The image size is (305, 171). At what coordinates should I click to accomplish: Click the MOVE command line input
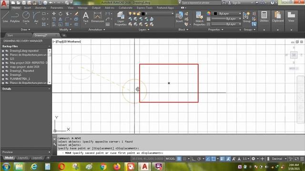pos(181,153)
